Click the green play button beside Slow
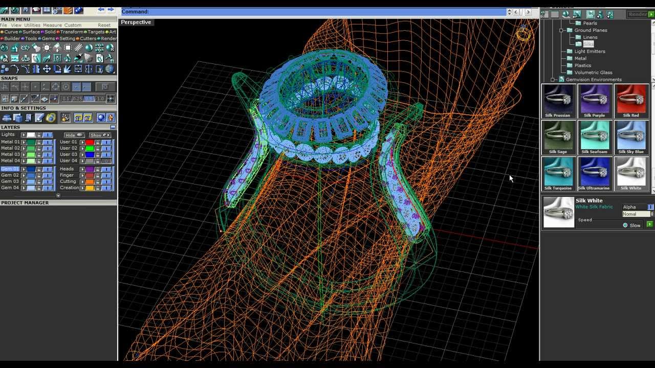The image size is (655, 368). pos(649,224)
